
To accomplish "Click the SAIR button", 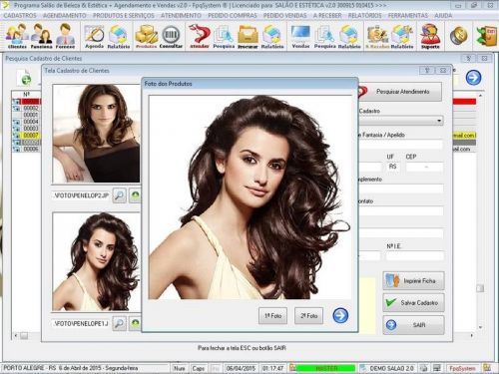I will [x=413, y=325].
